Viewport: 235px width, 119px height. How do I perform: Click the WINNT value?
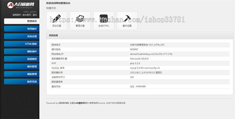click(x=134, y=49)
